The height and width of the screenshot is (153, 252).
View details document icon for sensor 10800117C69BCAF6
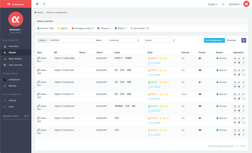(x=235, y=106)
